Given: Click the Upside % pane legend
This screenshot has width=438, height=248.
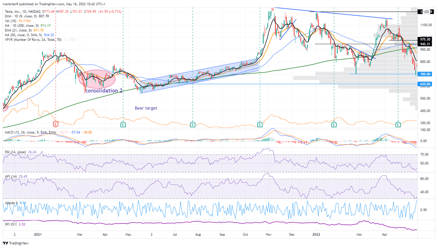Looking at the screenshot, I should [x=16, y=203].
